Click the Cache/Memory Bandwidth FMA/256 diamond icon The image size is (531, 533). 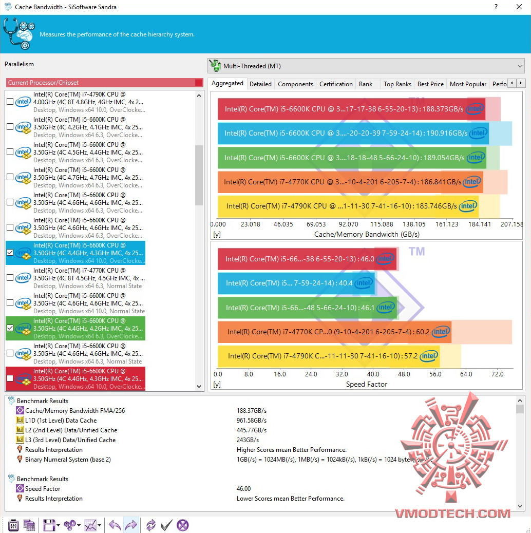(x=20, y=410)
